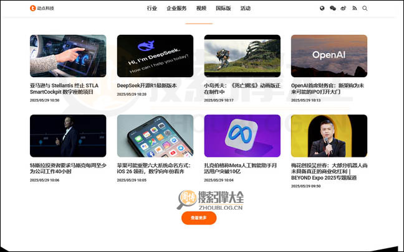
Task: Click the 动点科技 brand name text
Action: tap(46, 8)
